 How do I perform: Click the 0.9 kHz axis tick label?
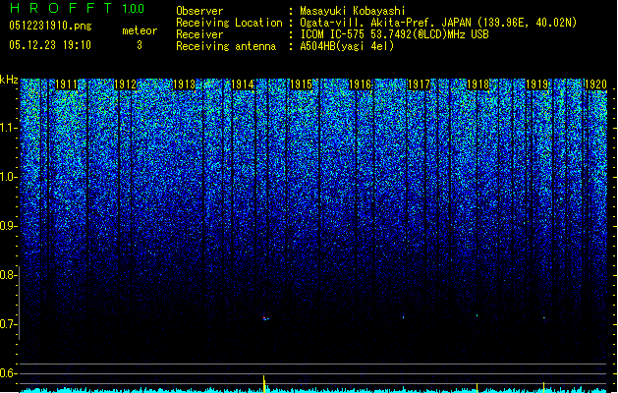point(9,226)
